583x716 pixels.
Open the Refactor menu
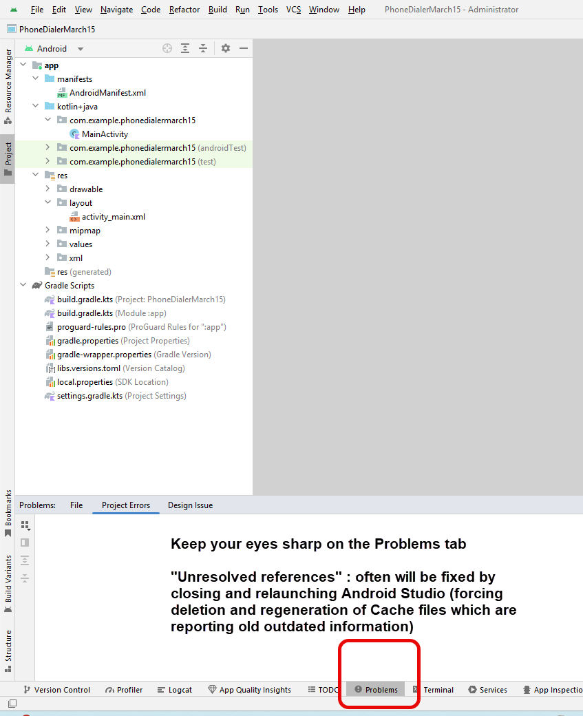click(184, 10)
